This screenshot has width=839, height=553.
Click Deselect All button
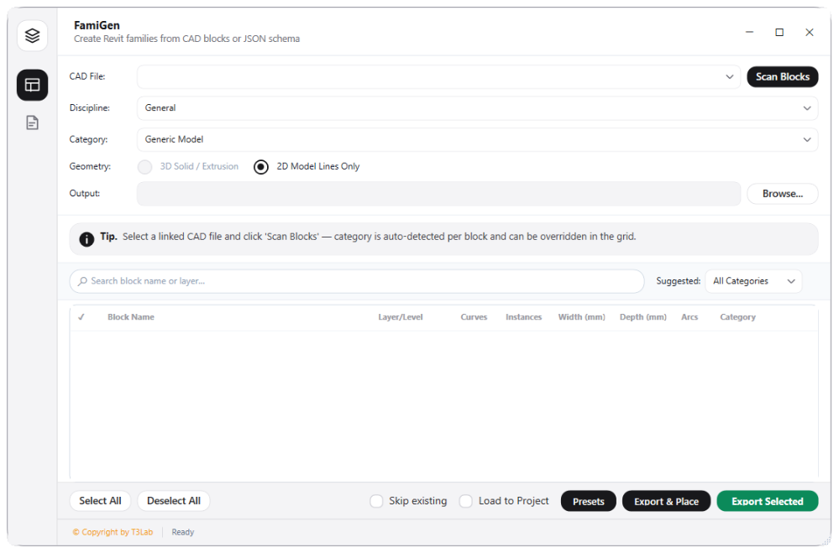pyautogui.click(x=173, y=501)
